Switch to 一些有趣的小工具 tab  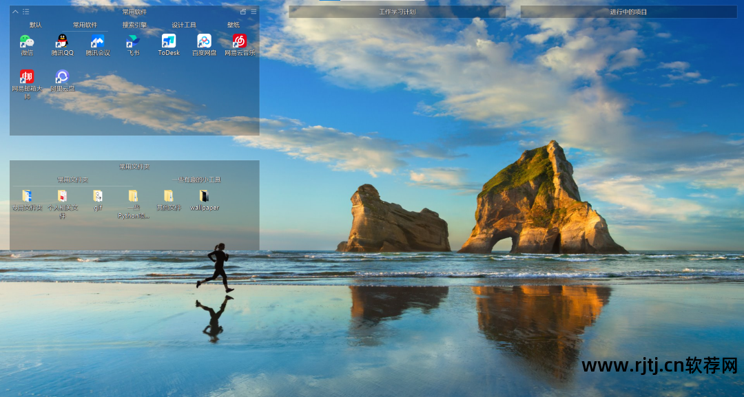[196, 180]
